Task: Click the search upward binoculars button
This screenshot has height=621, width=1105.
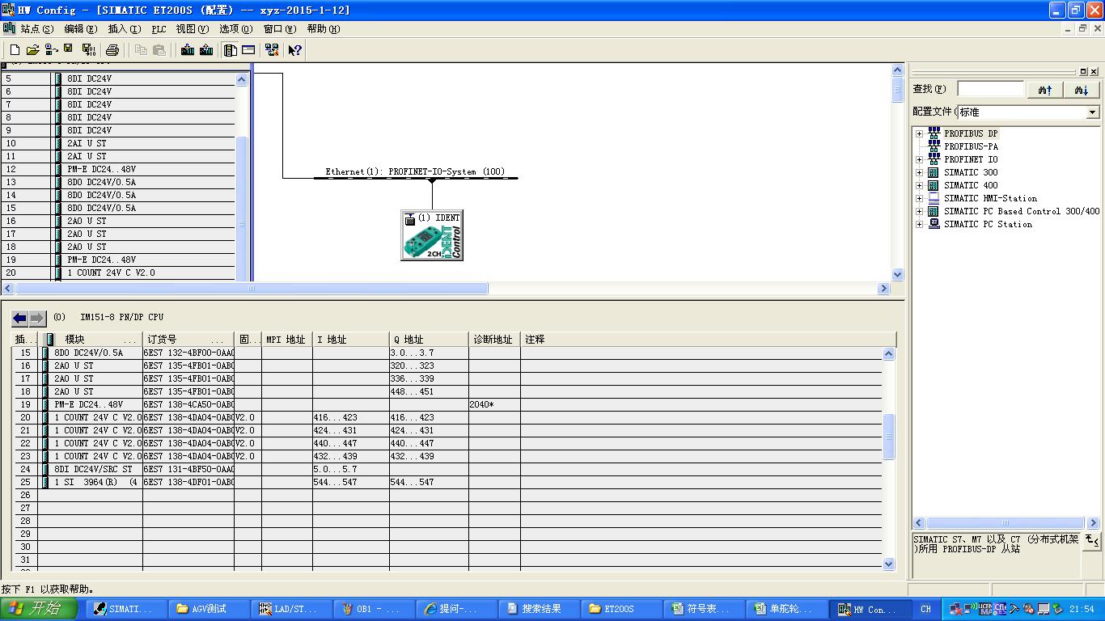Action: tap(1045, 90)
